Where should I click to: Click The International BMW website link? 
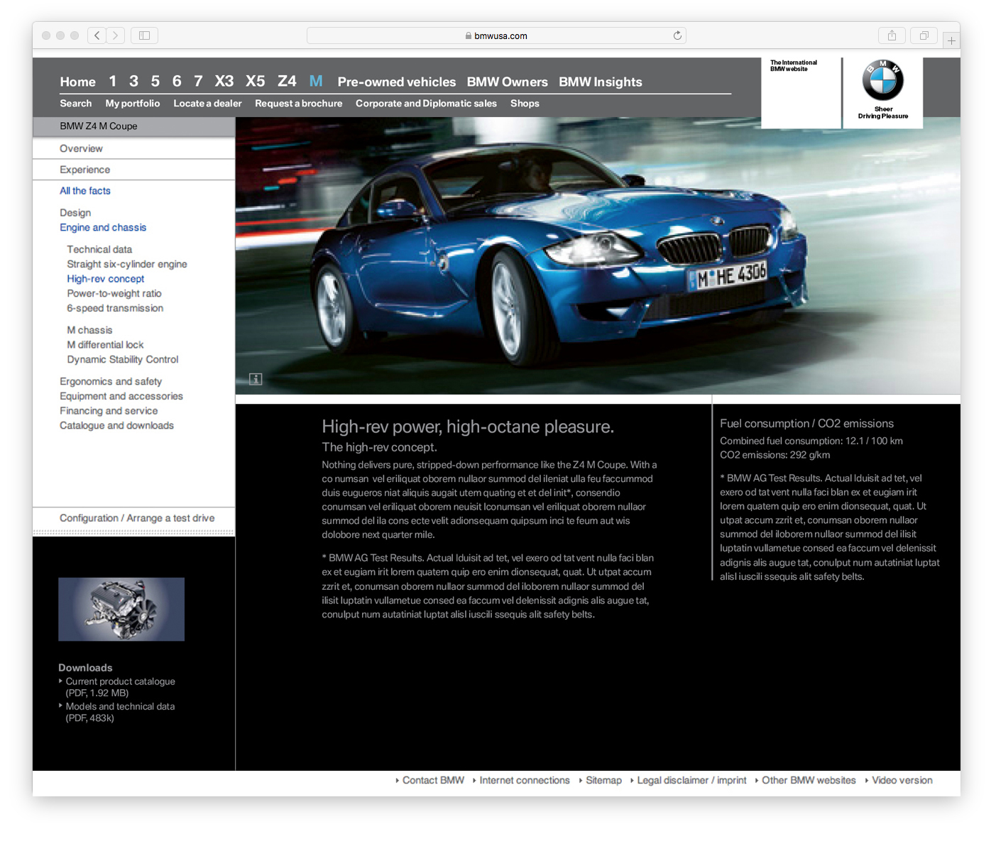click(x=794, y=66)
